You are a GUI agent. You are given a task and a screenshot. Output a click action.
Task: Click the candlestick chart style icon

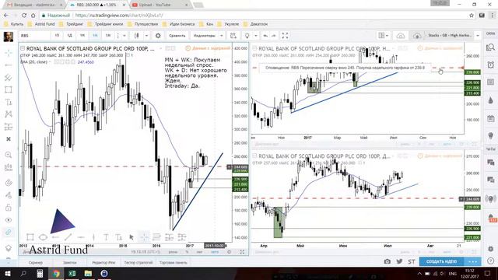tap(137, 36)
